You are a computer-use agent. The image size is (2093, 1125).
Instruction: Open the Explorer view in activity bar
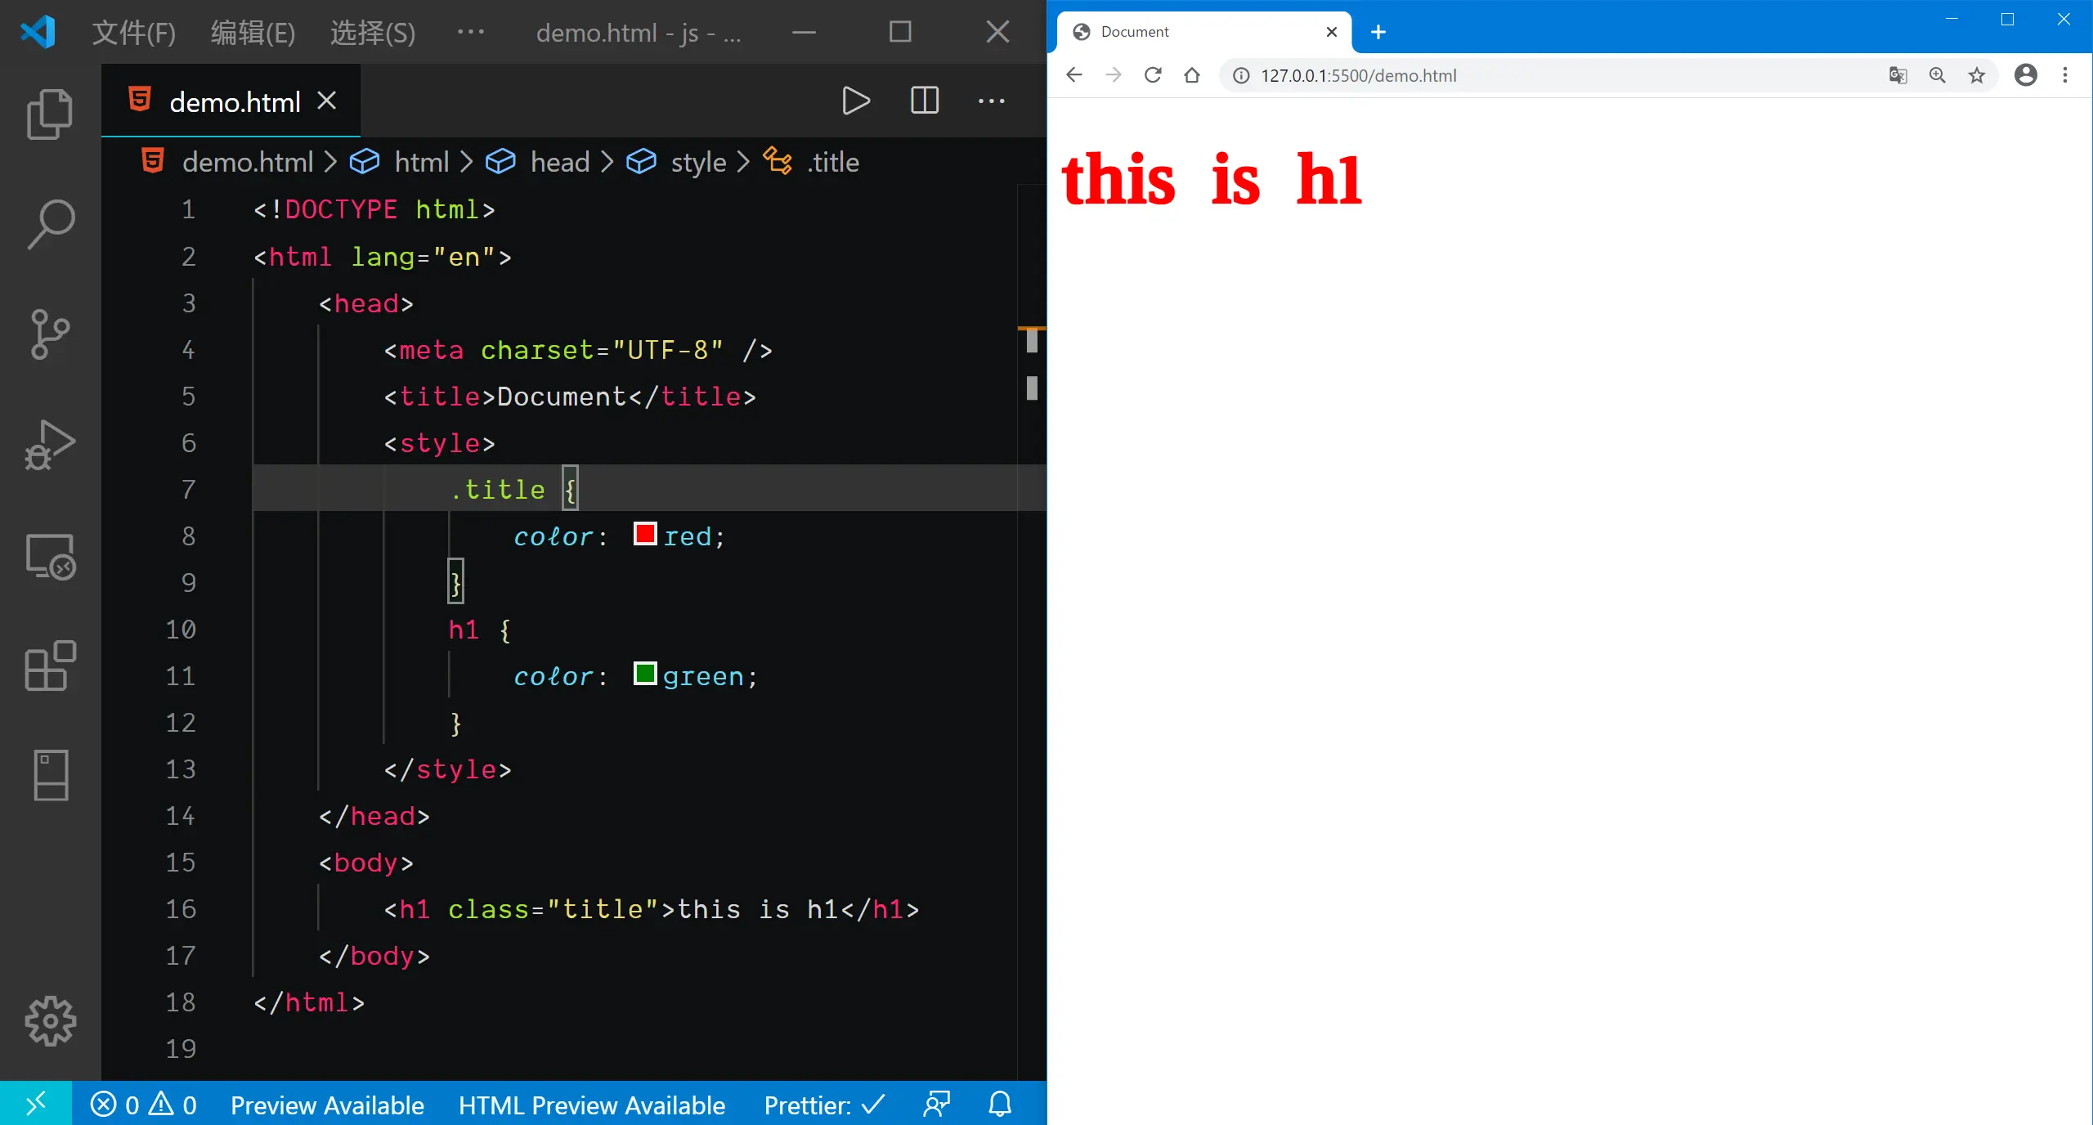pos(50,114)
